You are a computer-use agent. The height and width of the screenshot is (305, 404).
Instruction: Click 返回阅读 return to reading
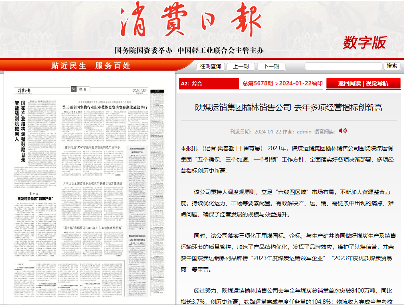(349, 83)
